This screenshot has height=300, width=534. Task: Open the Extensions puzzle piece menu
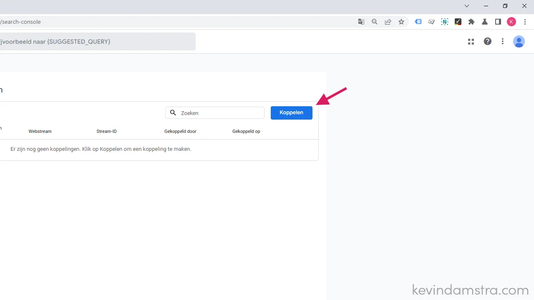[471, 22]
